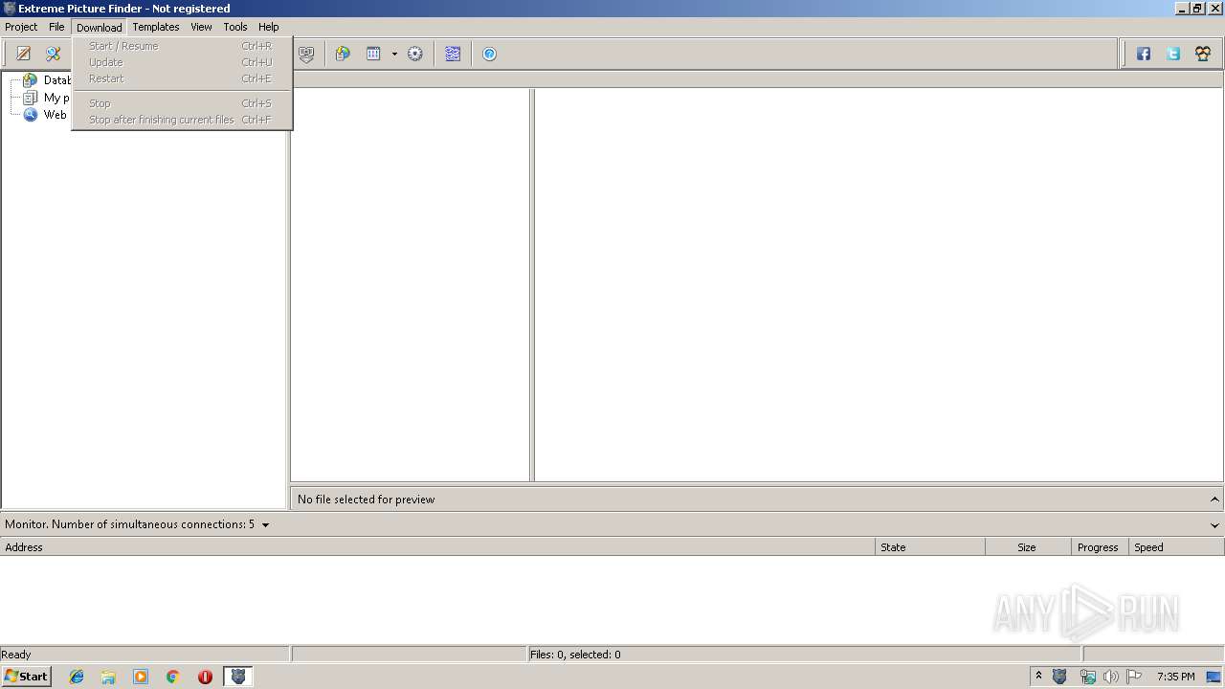Click Extreme Picture Finder taskbar button

point(238,677)
